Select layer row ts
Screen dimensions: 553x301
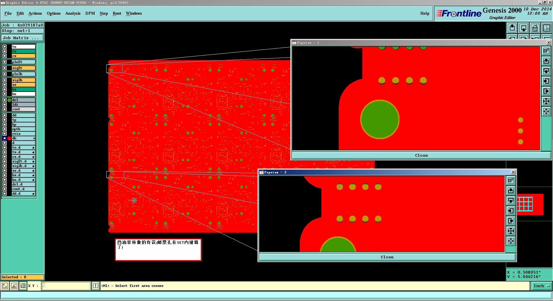(x=23, y=51)
